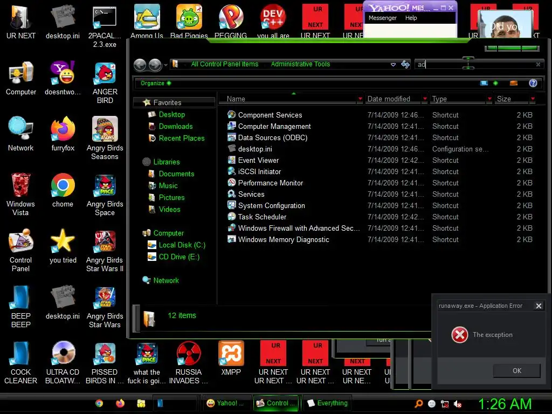The width and height of the screenshot is (552, 414).
Task: Click All Control Panel Items breadcrumb
Action: coord(225,64)
